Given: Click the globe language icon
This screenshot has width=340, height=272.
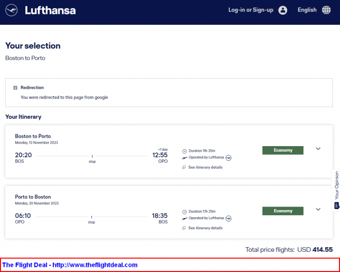Looking at the screenshot, I should pos(326,10).
